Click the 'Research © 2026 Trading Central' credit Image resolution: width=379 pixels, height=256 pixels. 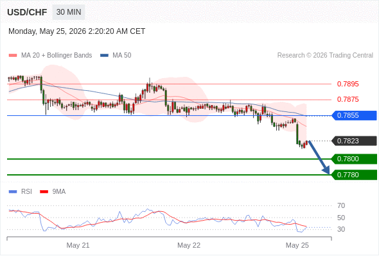(x=325, y=56)
